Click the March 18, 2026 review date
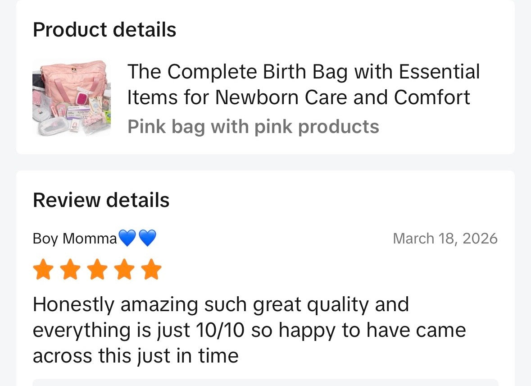 [x=445, y=238]
